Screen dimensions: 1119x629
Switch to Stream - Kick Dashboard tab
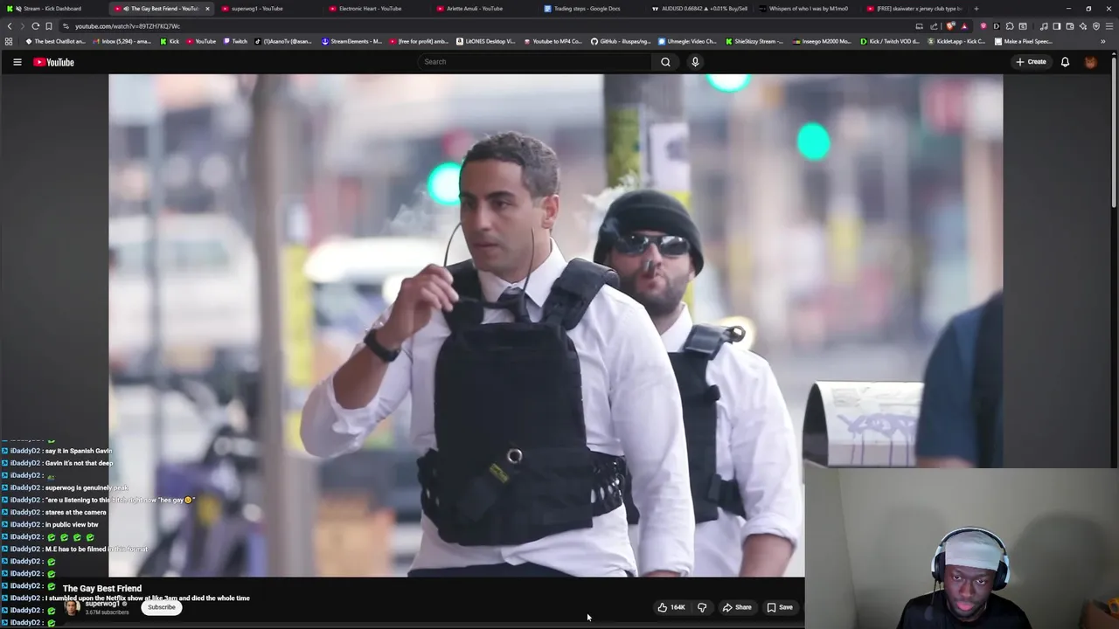pyautogui.click(x=52, y=9)
